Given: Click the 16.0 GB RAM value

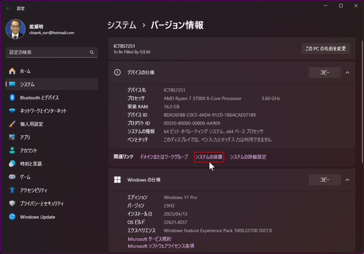Looking at the screenshot, I should (172, 107).
